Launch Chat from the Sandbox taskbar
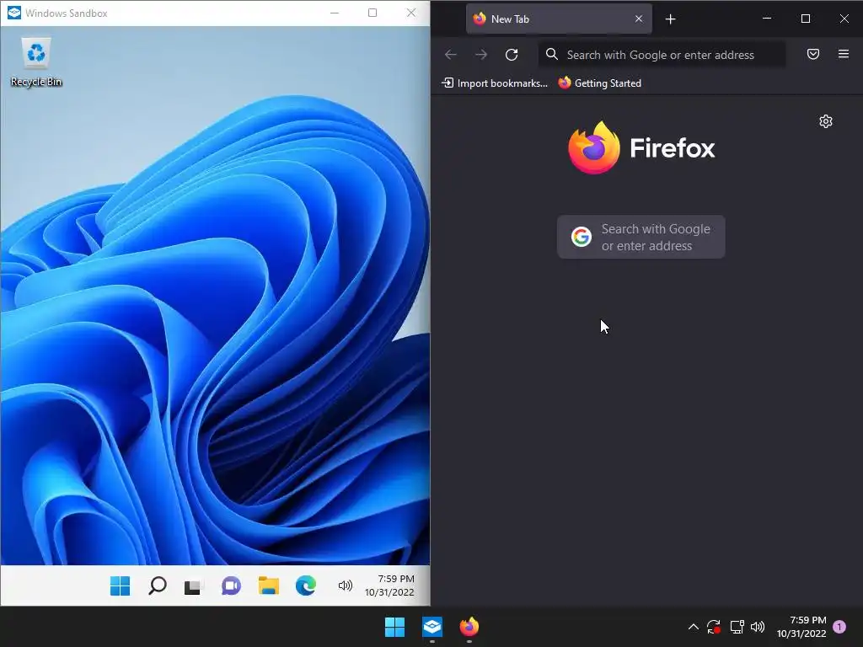This screenshot has width=863, height=647. coord(231,586)
